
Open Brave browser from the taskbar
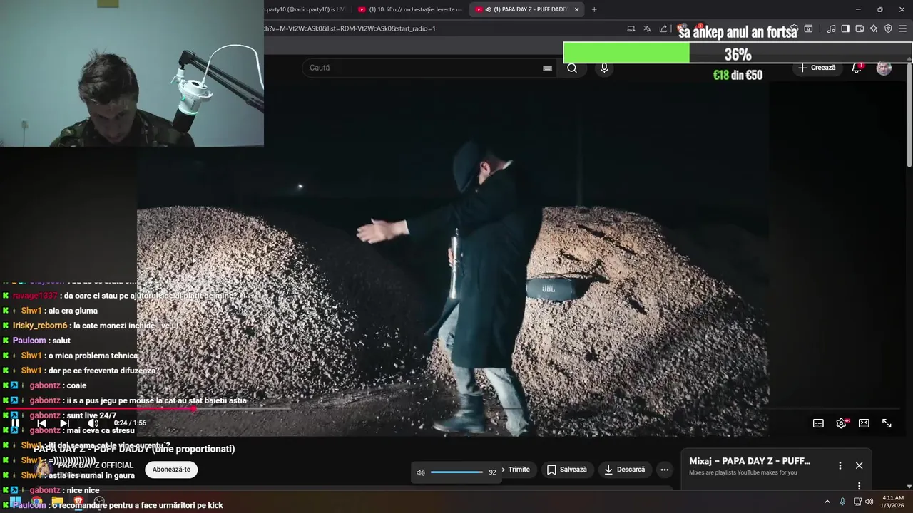point(78,502)
